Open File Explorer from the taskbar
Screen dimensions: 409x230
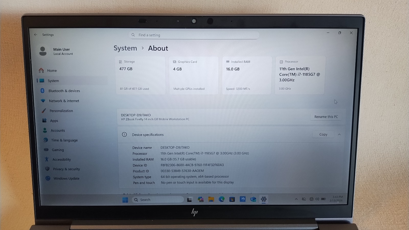click(x=211, y=199)
